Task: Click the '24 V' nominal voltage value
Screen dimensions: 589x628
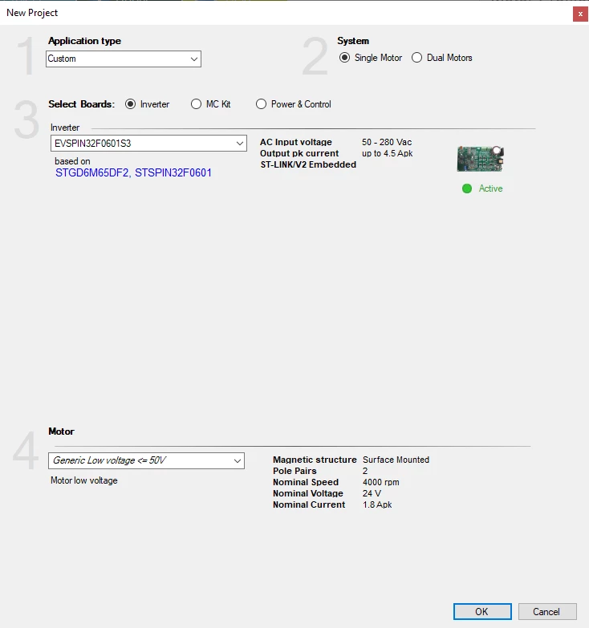Action: tap(372, 493)
